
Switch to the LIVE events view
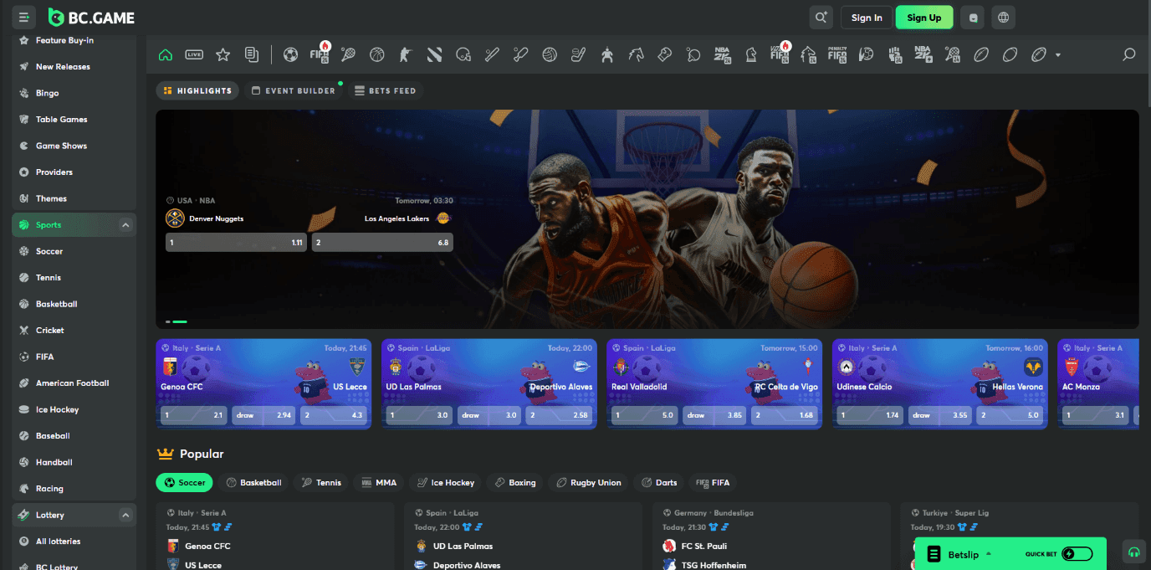click(x=193, y=54)
